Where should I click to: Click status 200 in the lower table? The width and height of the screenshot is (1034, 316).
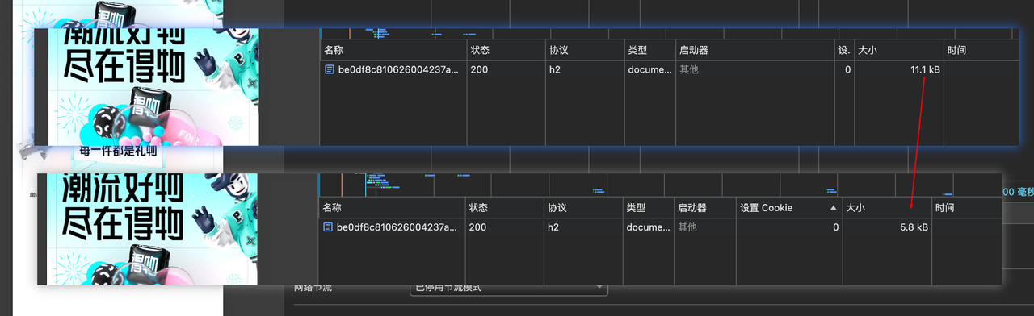coord(477,227)
